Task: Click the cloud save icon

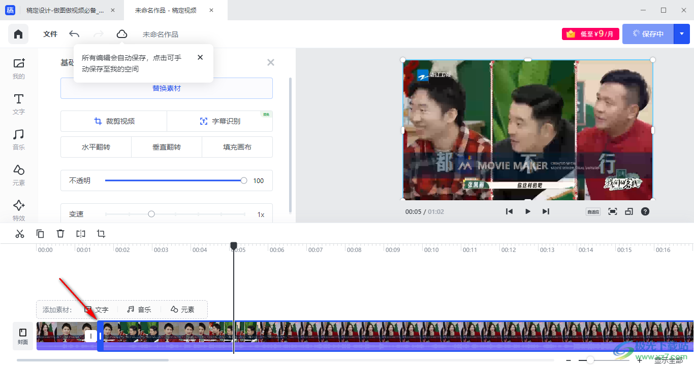Action: pyautogui.click(x=122, y=34)
